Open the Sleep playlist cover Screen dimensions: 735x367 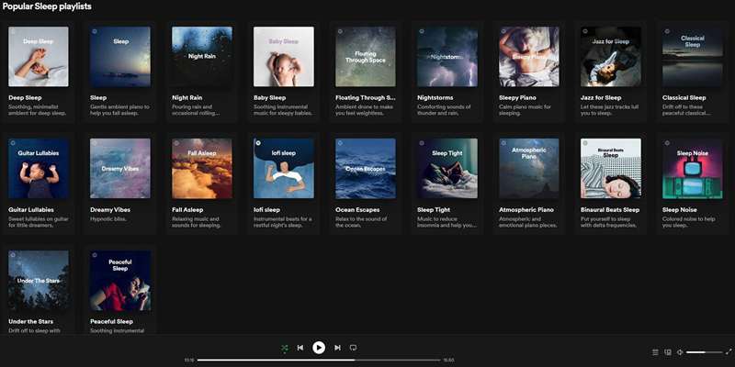tap(120, 57)
